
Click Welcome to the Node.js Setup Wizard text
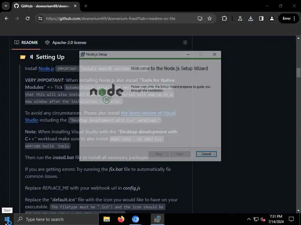pyautogui.click(x=169, y=69)
